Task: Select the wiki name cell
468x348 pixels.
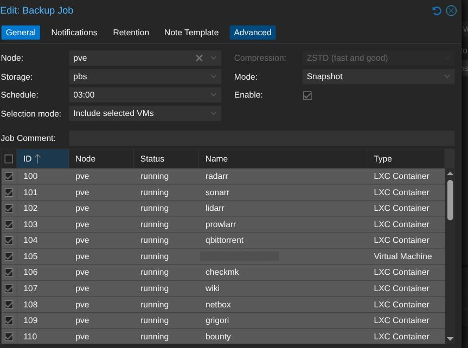Action: [283, 288]
